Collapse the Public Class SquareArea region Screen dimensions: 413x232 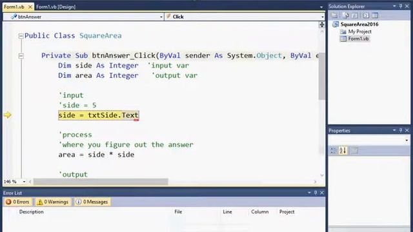21,36
